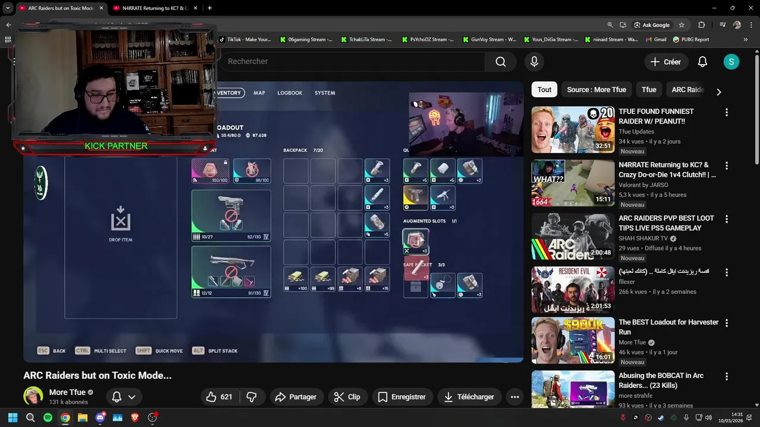The height and width of the screenshot is (427, 760).
Task: Click the Rechercher search field
Action: pos(351,62)
